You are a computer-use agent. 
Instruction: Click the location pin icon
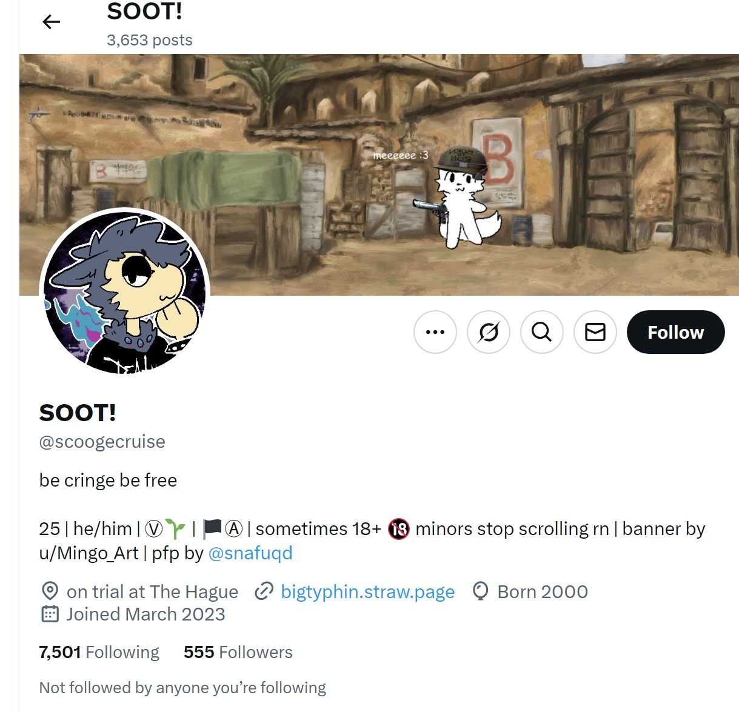click(x=50, y=591)
